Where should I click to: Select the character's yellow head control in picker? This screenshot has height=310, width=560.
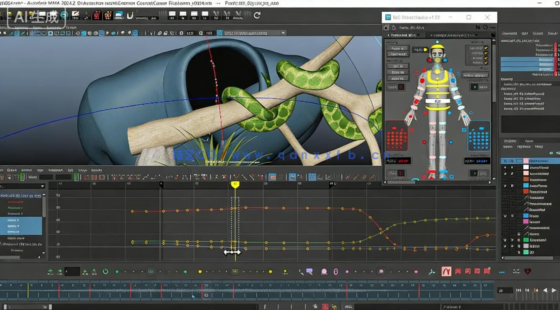coord(437,47)
